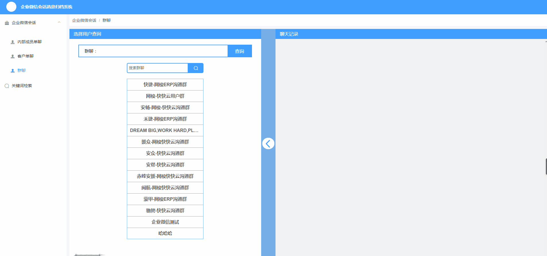Click the 查询 button
547x256 pixels.
(x=240, y=51)
